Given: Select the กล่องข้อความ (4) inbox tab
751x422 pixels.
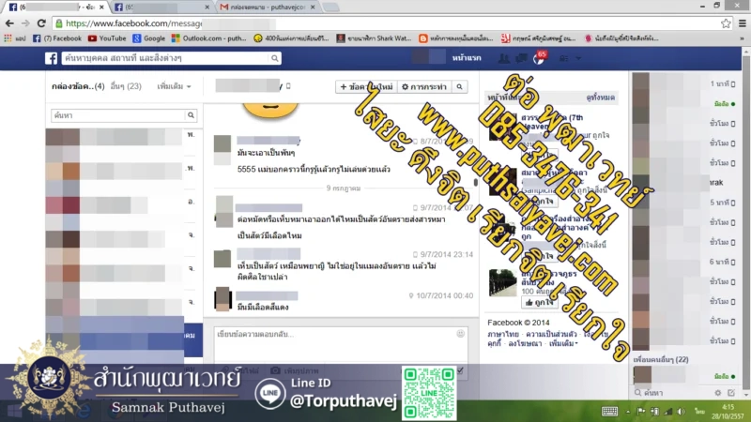Looking at the screenshot, I should [78, 86].
